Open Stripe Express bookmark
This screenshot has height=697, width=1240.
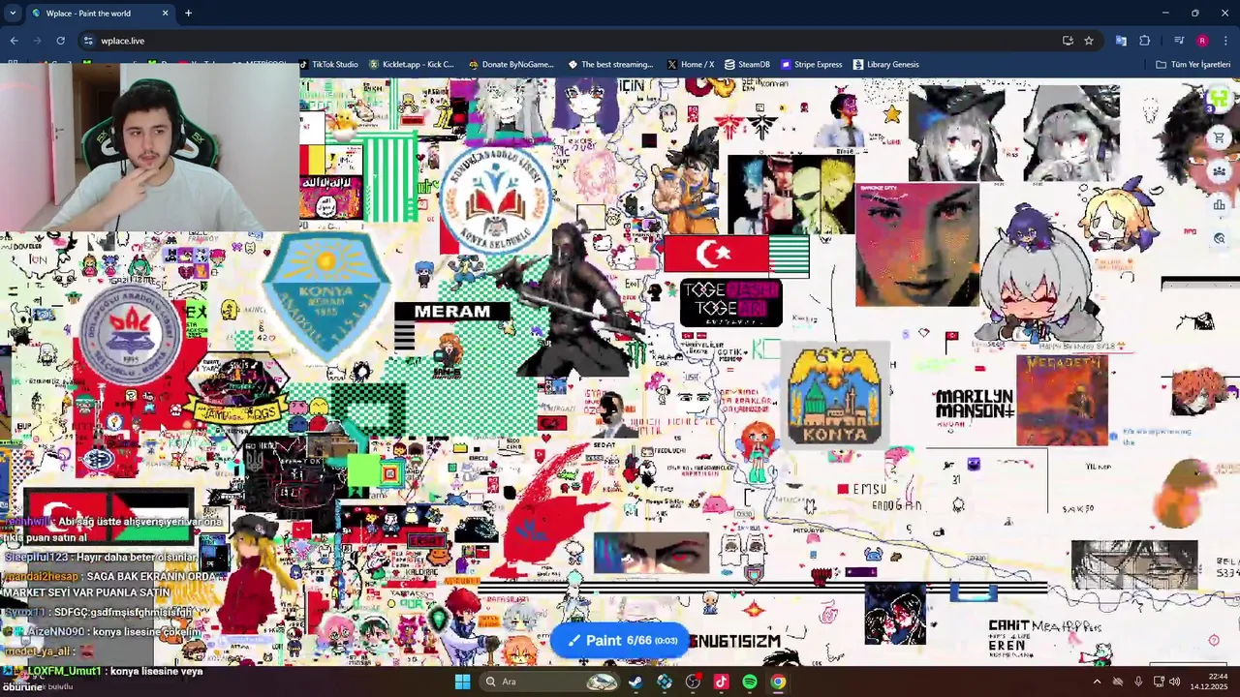[x=811, y=65]
